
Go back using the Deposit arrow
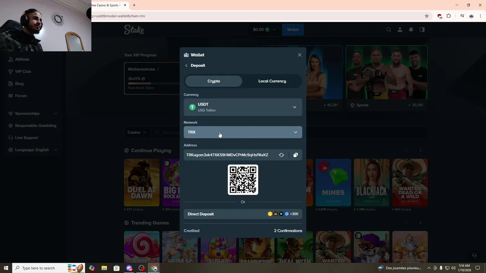[x=186, y=66]
